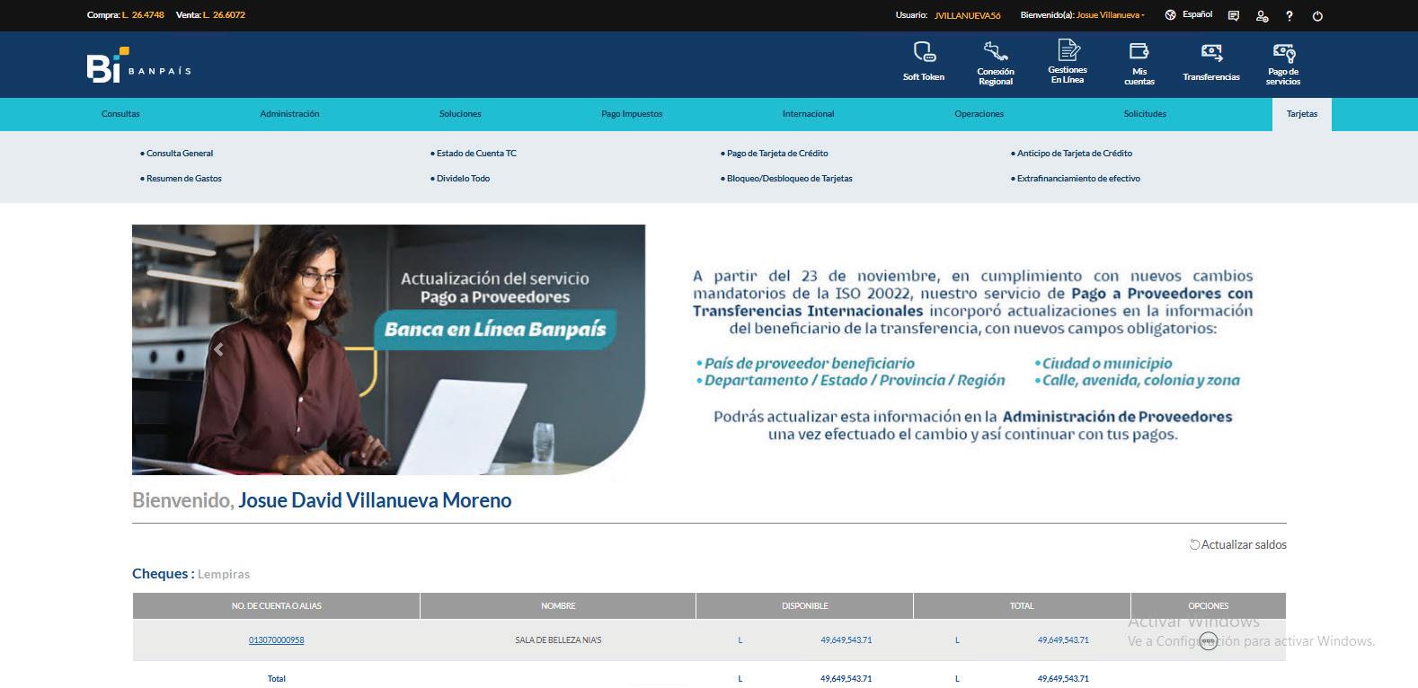Click the Cheques Lempiras section heading
1418x688 pixels.
(x=191, y=574)
